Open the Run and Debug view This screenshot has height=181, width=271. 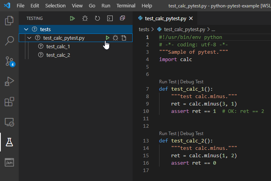click(9, 81)
